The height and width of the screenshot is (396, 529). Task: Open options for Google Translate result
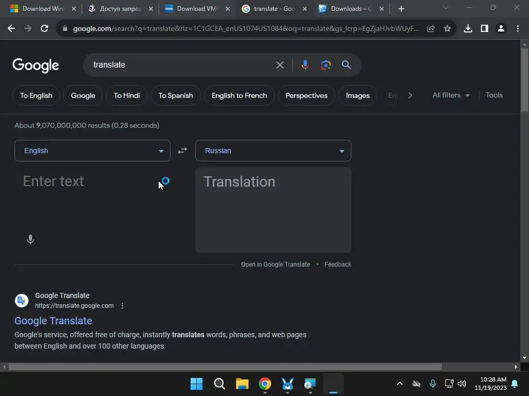pyautogui.click(x=122, y=306)
